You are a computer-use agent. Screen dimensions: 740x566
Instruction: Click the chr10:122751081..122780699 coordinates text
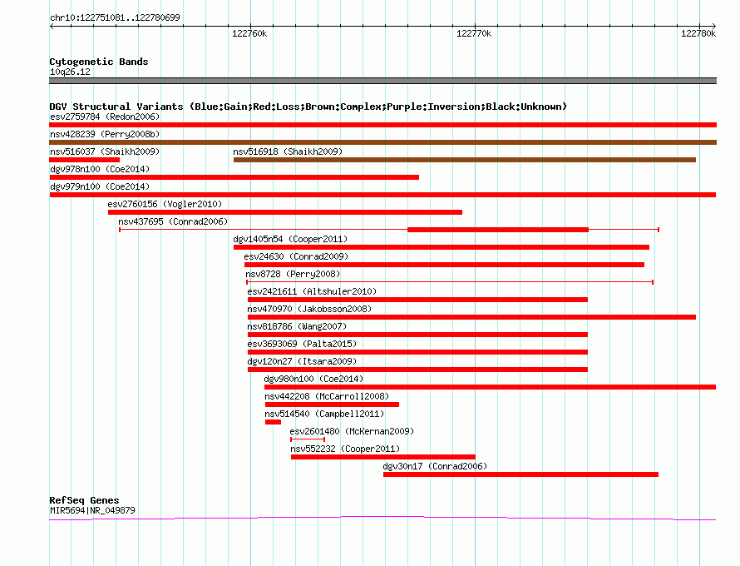coord(115,17)
